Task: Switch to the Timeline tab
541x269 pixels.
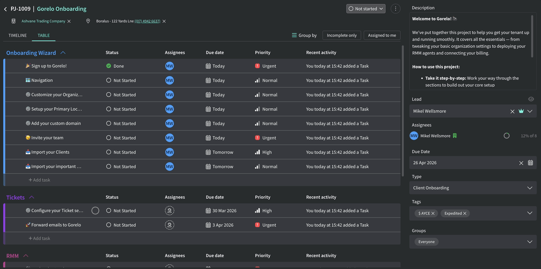Action: (18, 35)
